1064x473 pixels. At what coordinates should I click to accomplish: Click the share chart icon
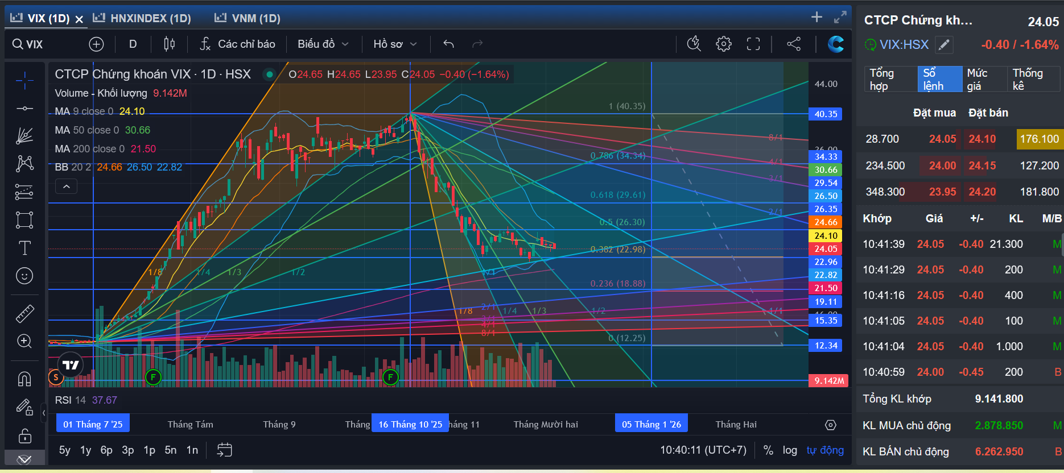click(794, 44)
